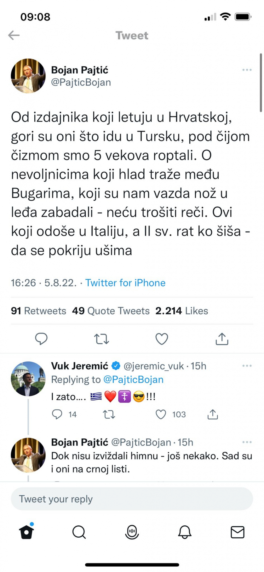Open more options on main tweet

pos(247,70)
